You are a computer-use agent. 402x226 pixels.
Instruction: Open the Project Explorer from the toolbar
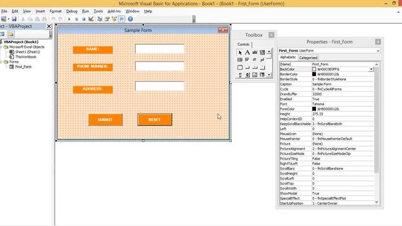pyautogui.click(x=100, y=19)
